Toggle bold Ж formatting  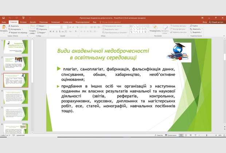[x=50, y=31]
